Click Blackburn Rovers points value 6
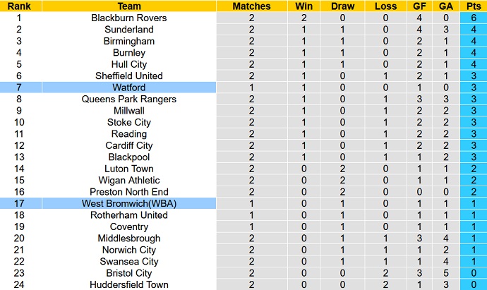487x290 pixels. pos(474,18)
